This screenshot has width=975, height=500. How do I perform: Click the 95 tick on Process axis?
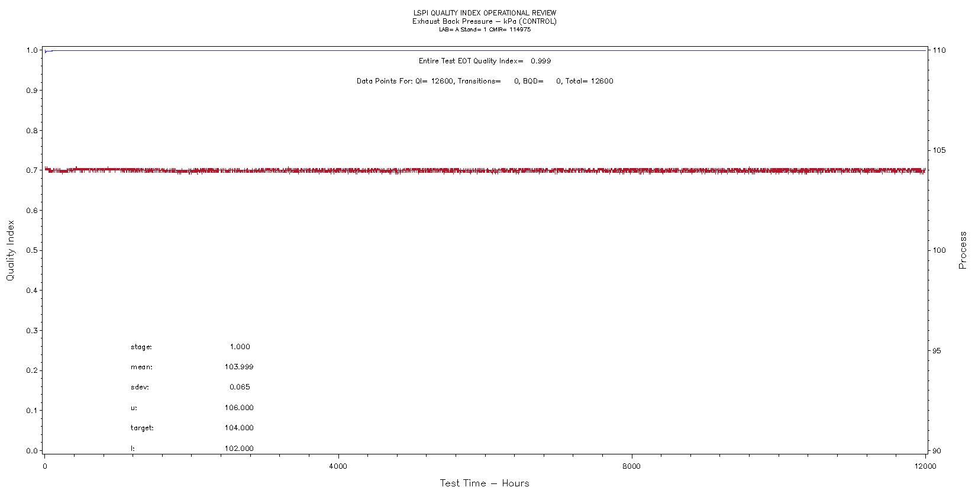[x=937, y=351]
